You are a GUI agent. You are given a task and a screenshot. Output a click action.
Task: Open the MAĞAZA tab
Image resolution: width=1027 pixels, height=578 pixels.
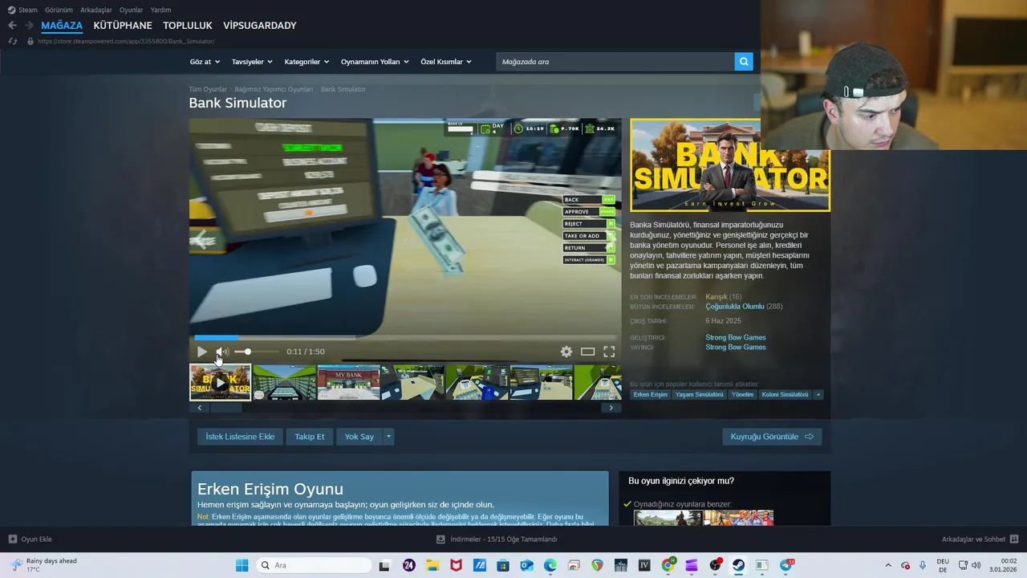[x=62, y=26]
